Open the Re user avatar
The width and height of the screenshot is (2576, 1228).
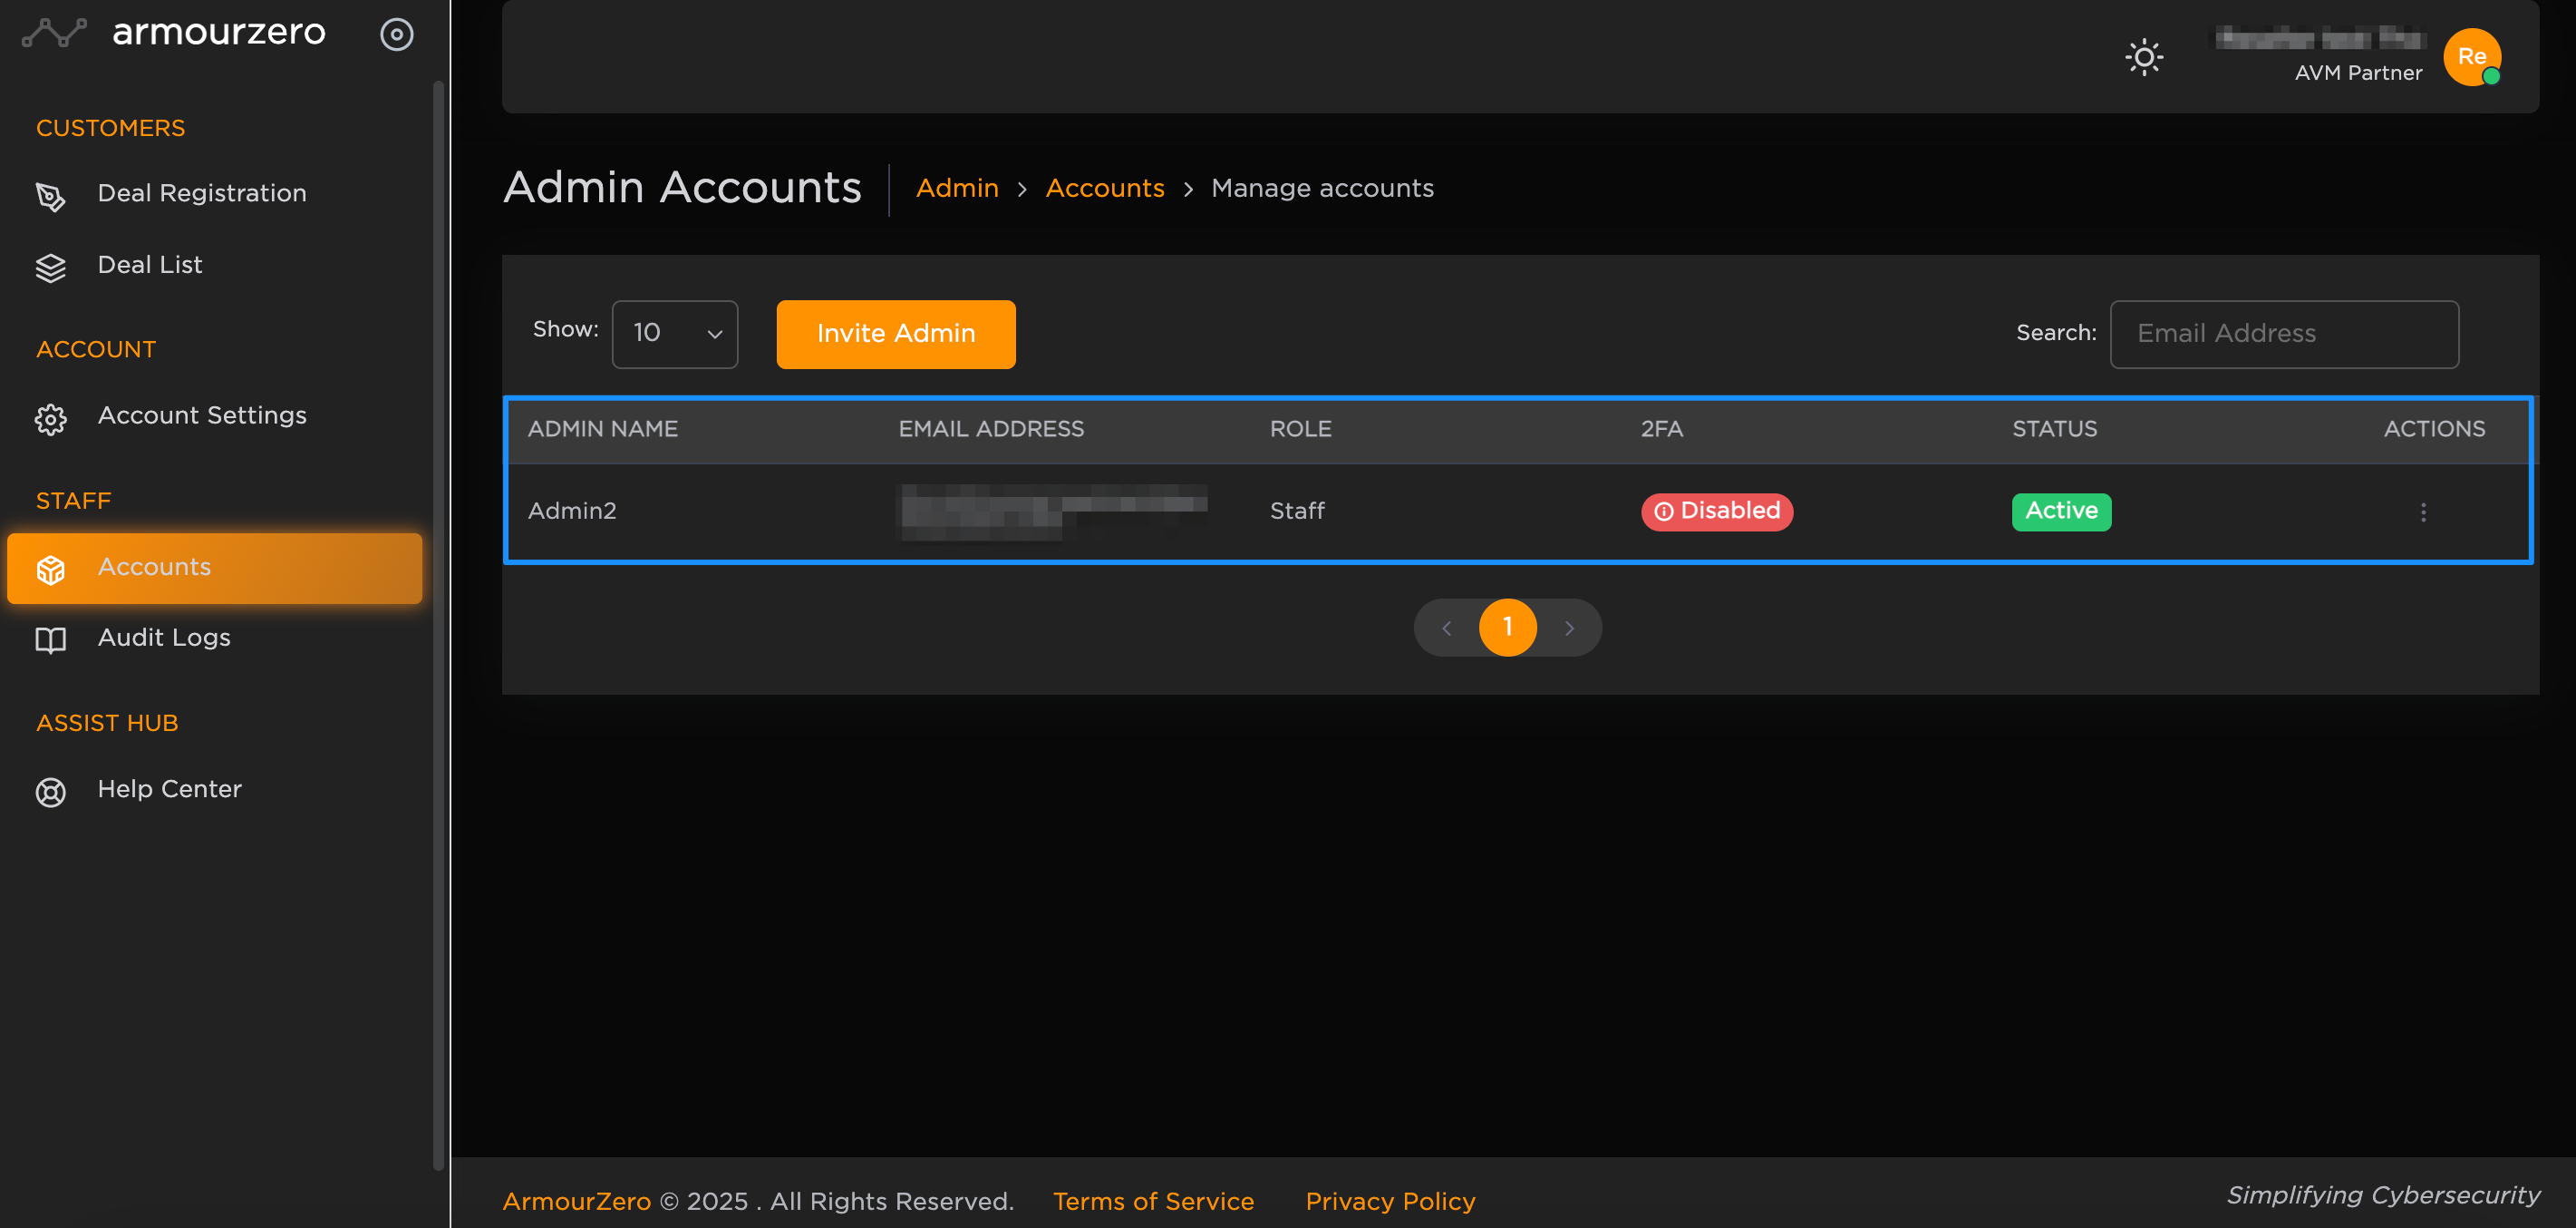tap(2471, 57)
